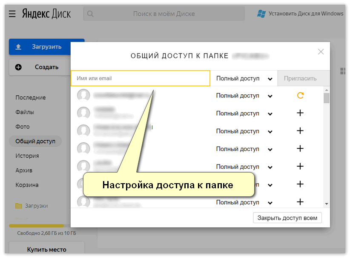Close the Общий доступ к папке dialog
The height and width of the screenshot is (258, 350).
click(321, 52)
